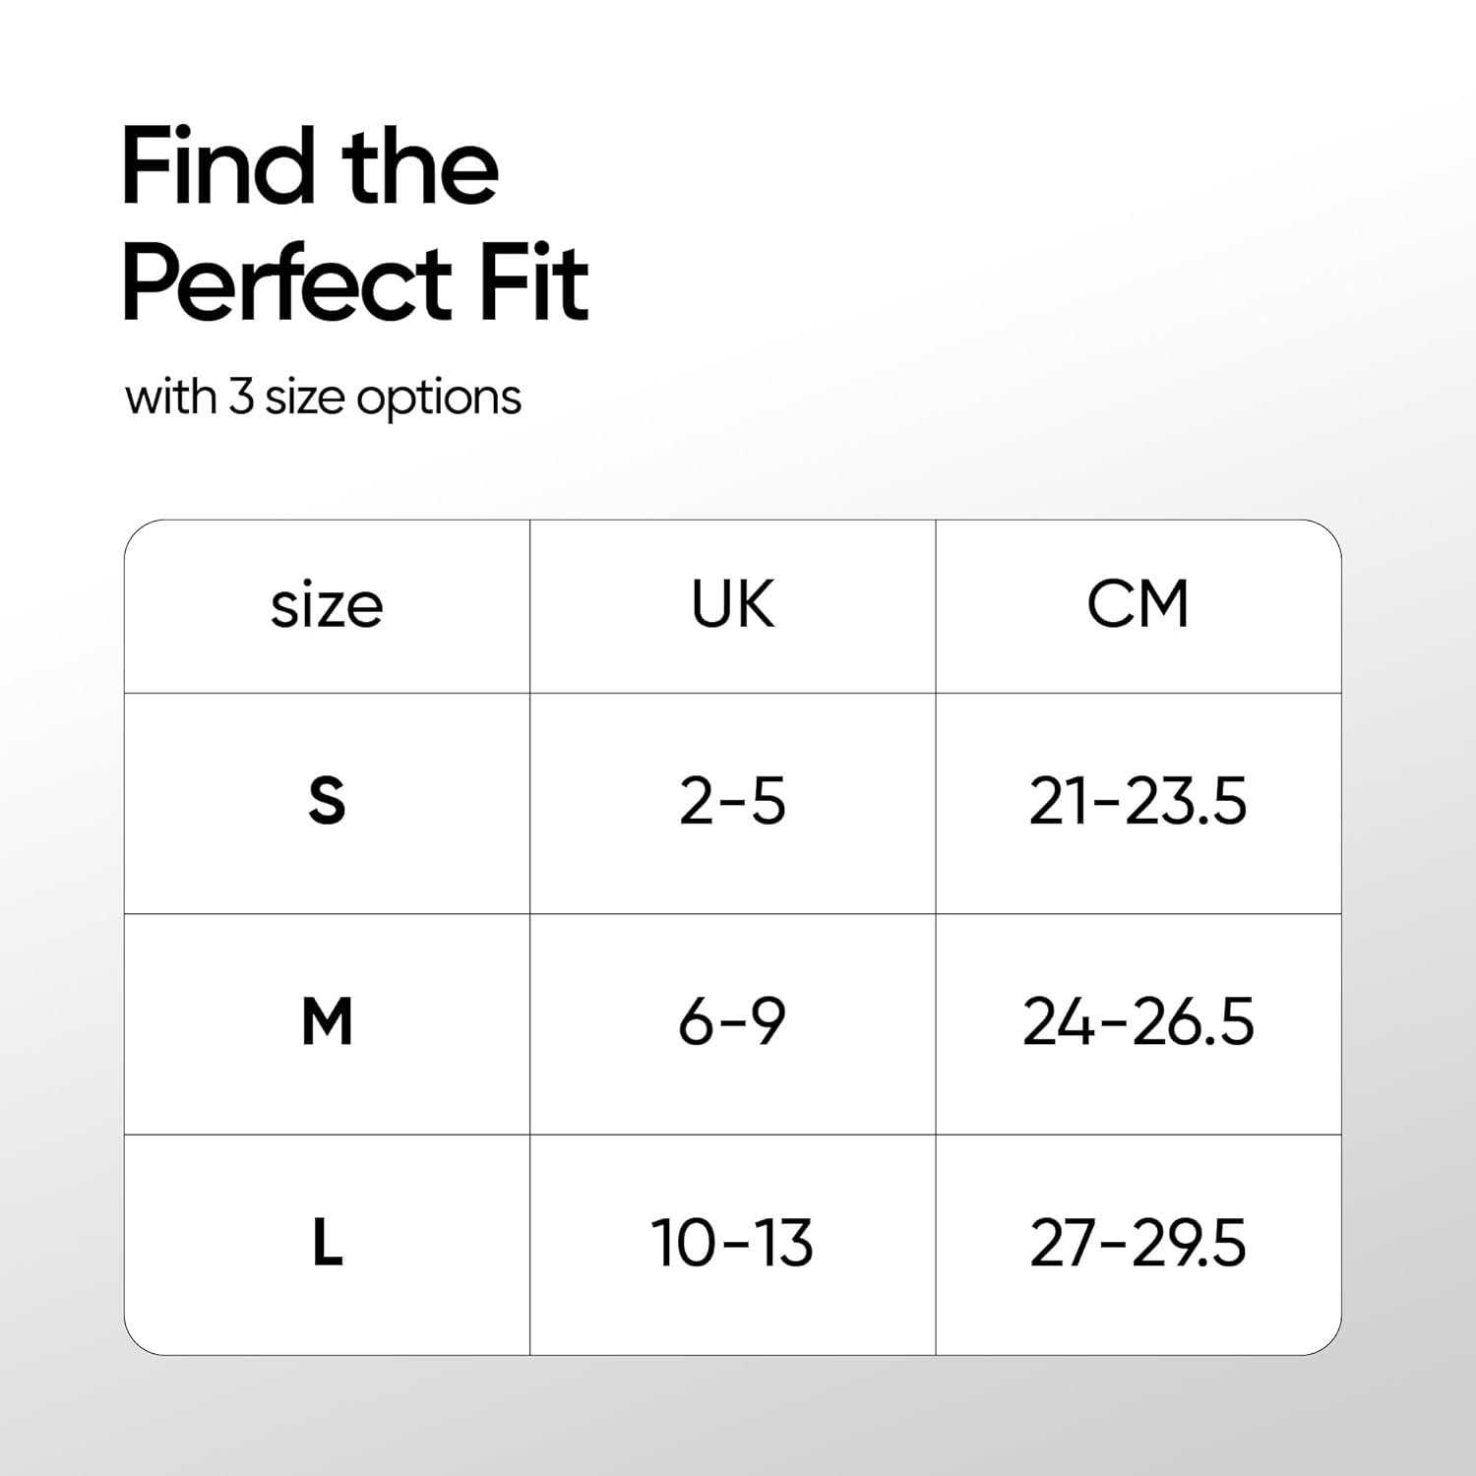Click the 'size' column header cell
Screen dimensions: 1476x1476
click(327, 606)
